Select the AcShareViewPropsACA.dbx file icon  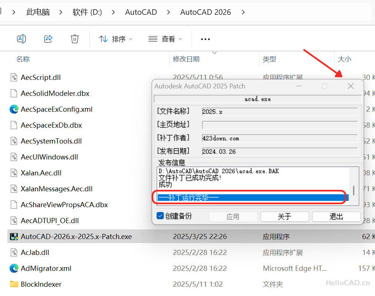click(x=14, y=205)
